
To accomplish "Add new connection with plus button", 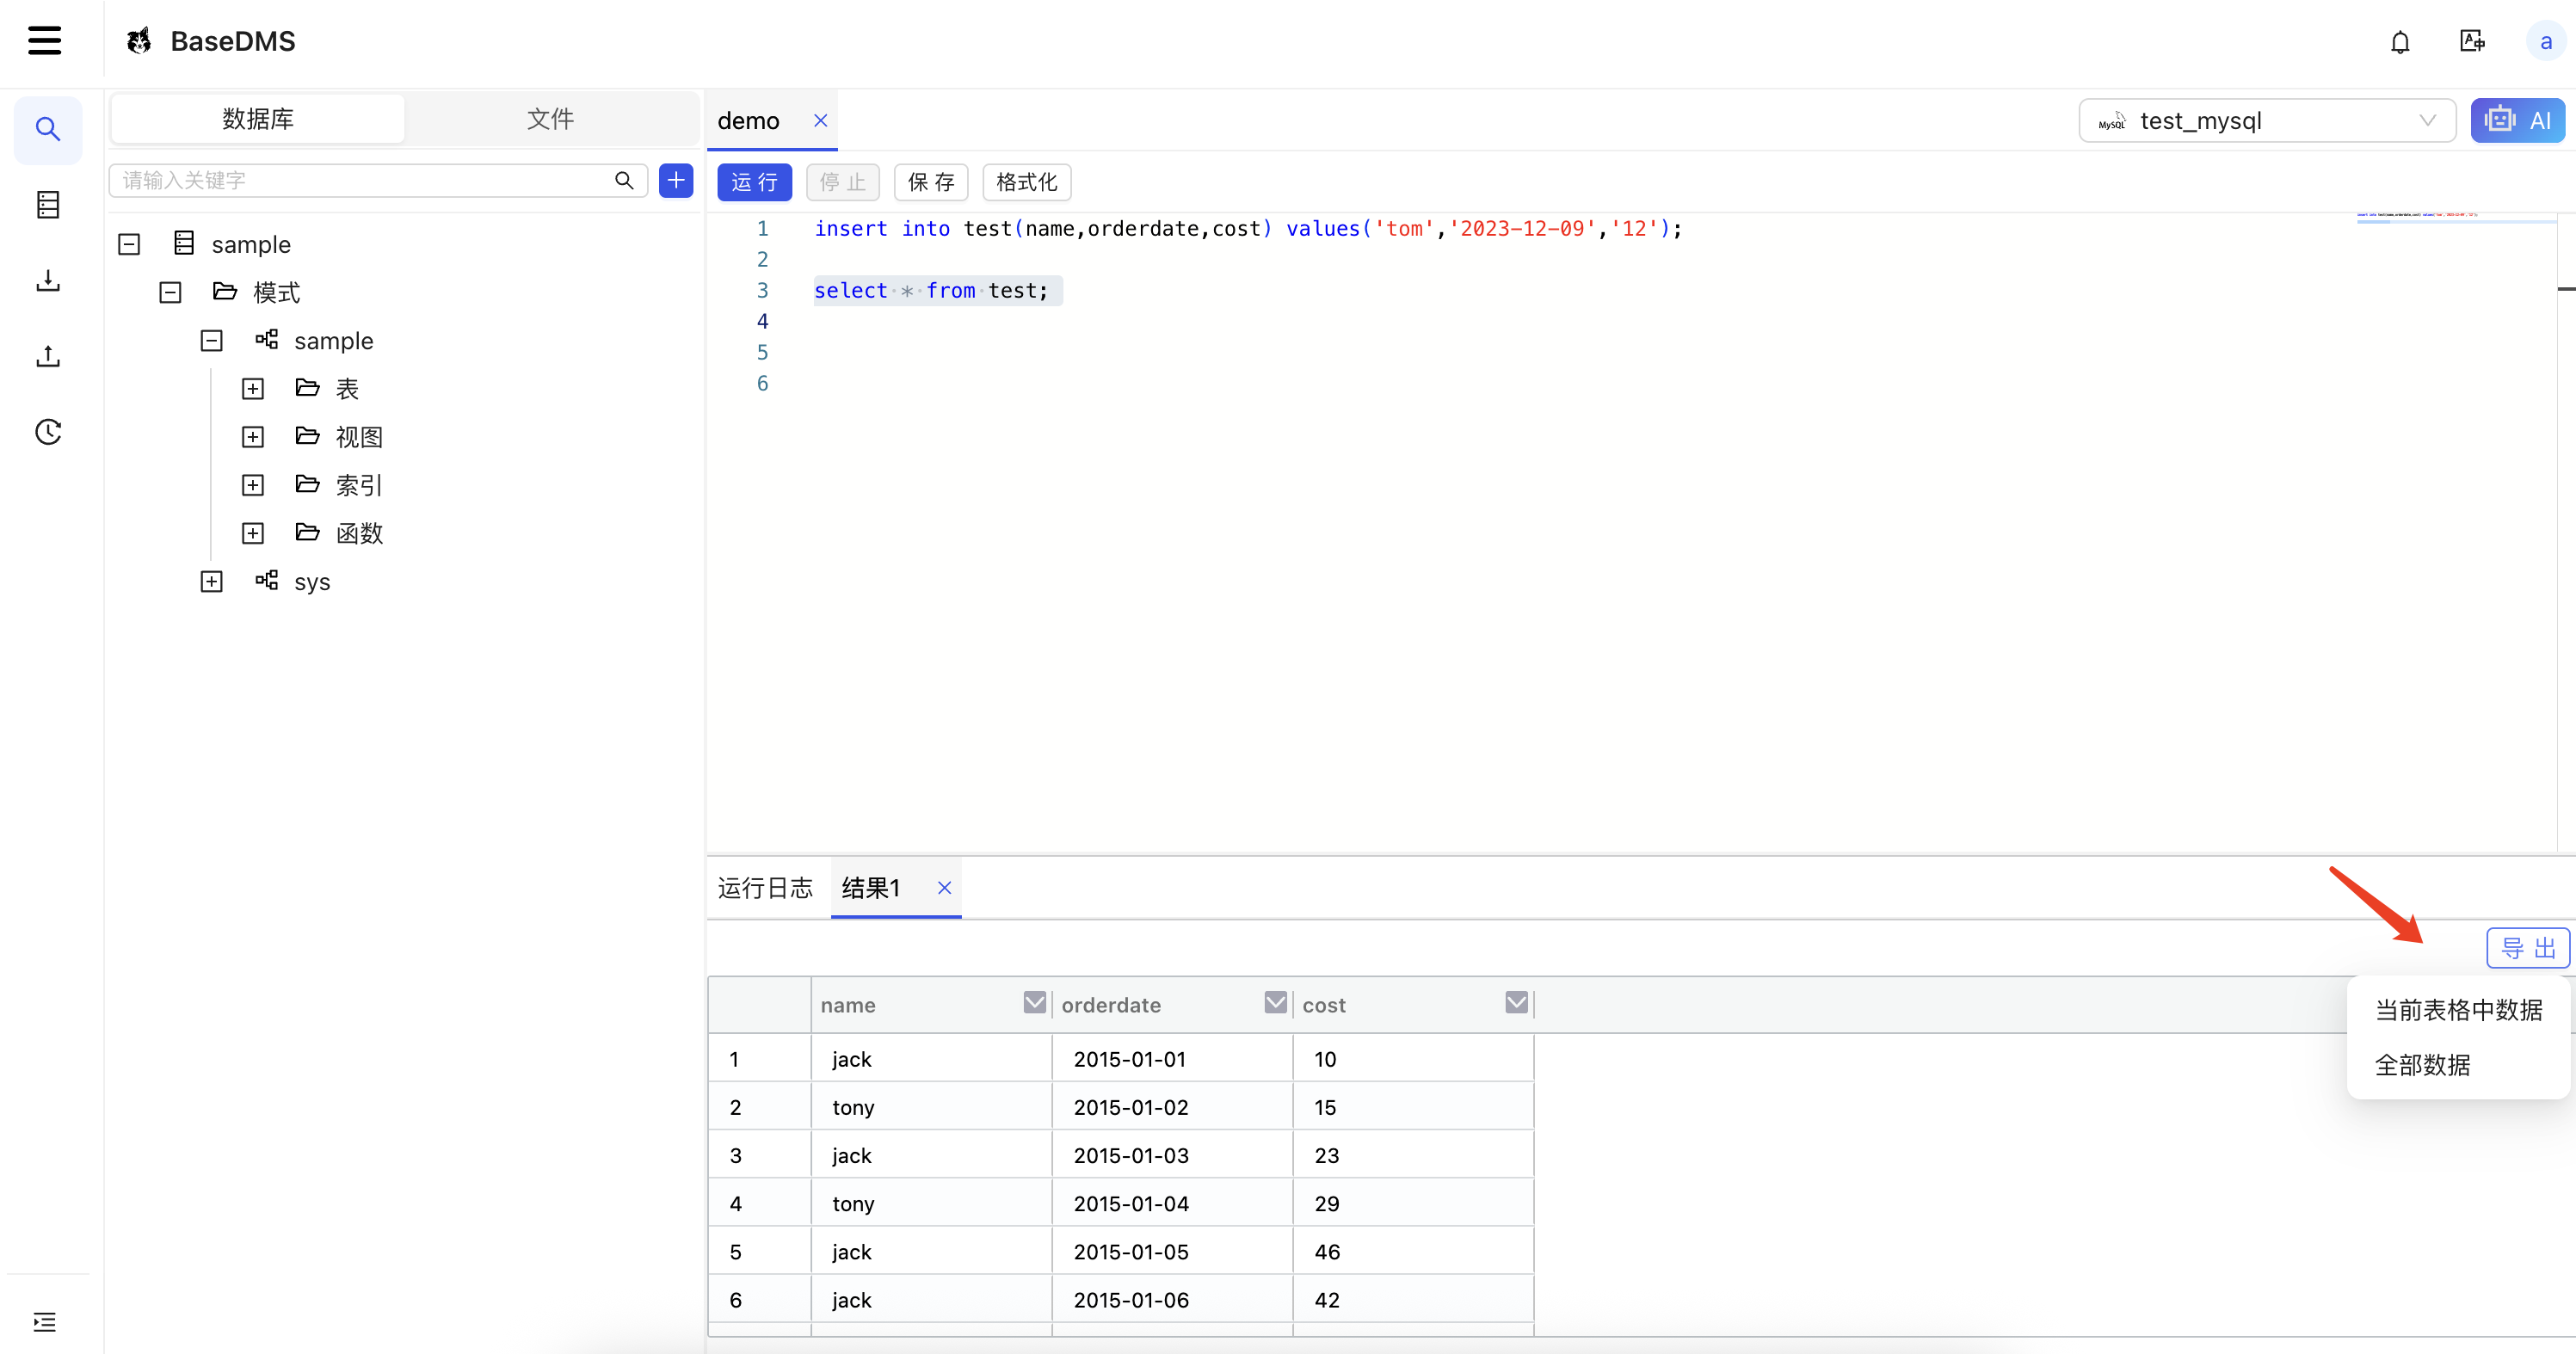I will (x=676, y=180).
